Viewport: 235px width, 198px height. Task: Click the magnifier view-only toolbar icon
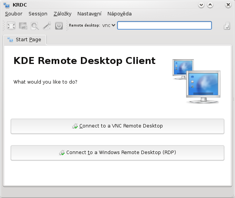click(x=35, y=26)
